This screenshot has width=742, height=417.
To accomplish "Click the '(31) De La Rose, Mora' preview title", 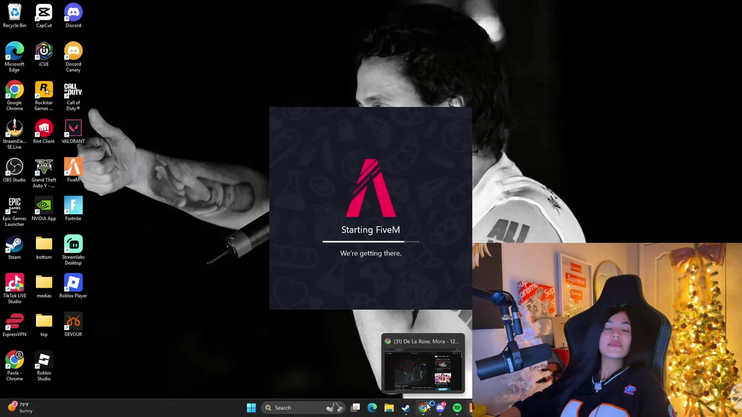I will (425, 341).
